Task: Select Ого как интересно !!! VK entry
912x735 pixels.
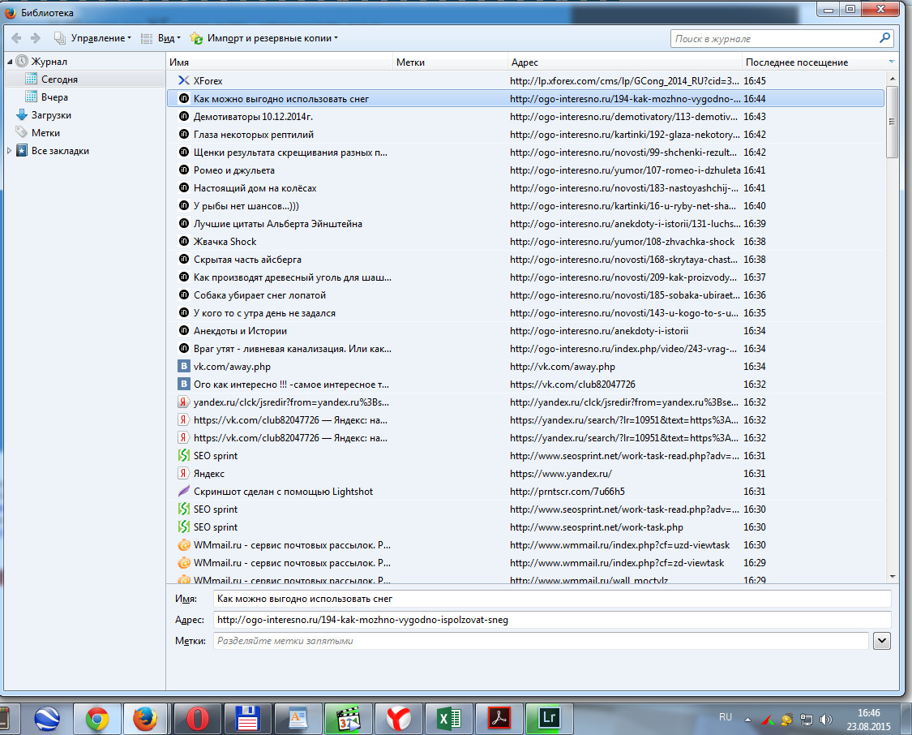Action: tap(525, 384)
